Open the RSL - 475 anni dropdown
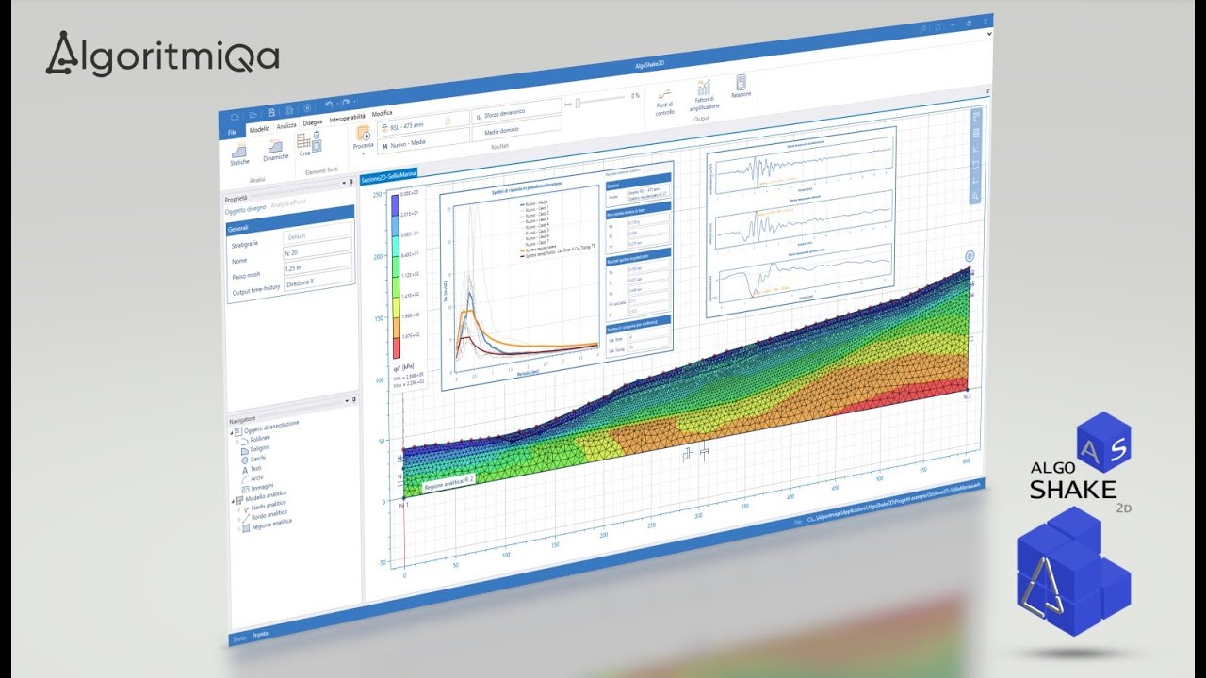The height and width of the screenshot is (678, 1206). point(423,123)
